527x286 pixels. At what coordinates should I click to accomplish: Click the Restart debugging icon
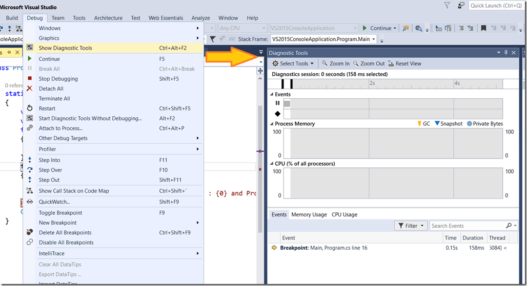coord(30,108)
